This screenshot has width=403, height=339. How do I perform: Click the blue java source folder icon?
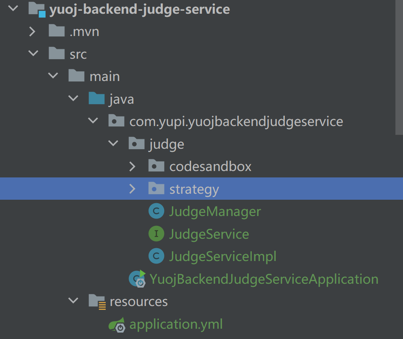click(96, 99)
